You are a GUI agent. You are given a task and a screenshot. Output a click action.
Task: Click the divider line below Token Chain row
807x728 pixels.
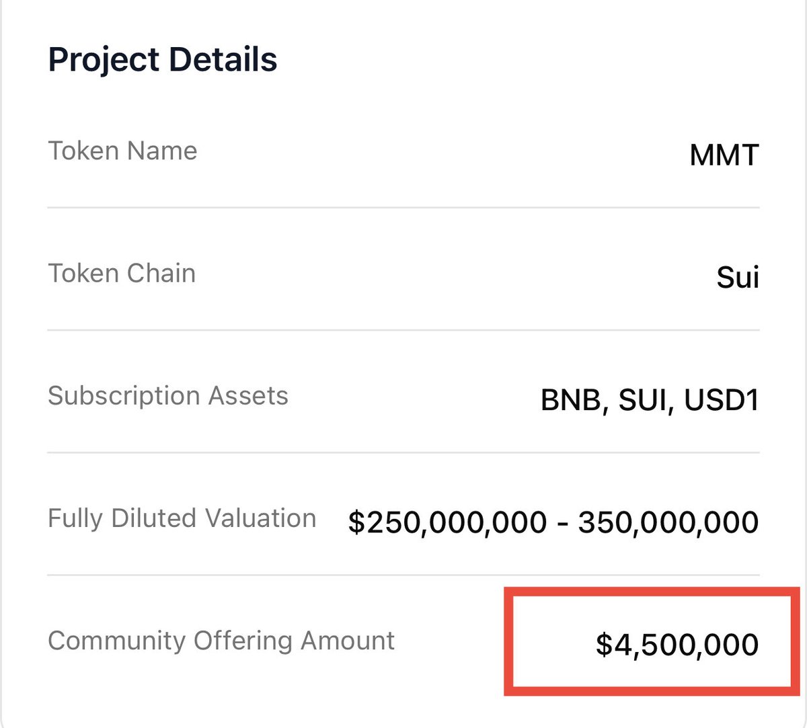click(403, 330)
